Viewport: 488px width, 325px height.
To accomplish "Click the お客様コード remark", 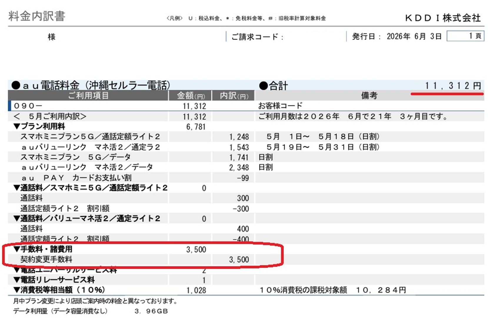I will coord(280,106).
